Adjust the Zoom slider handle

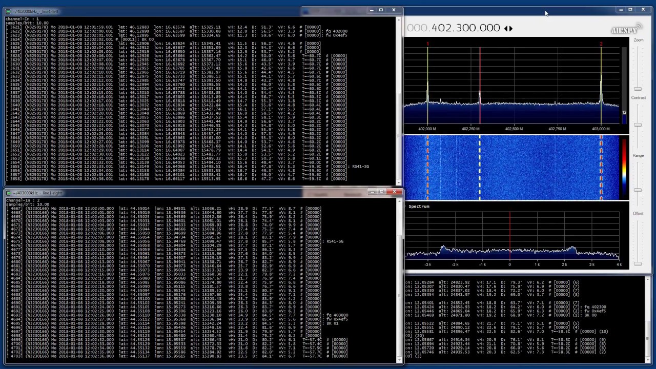click(x=638, y=89)
